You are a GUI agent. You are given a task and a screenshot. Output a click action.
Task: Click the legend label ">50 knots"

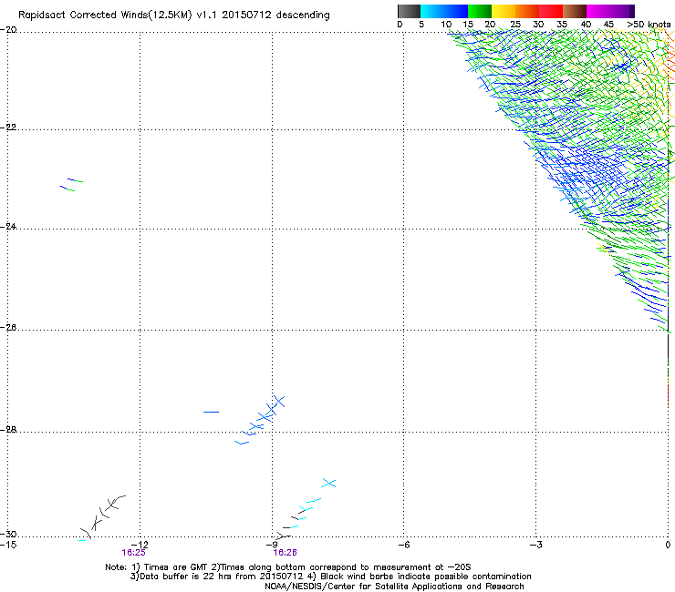point(649,25)
